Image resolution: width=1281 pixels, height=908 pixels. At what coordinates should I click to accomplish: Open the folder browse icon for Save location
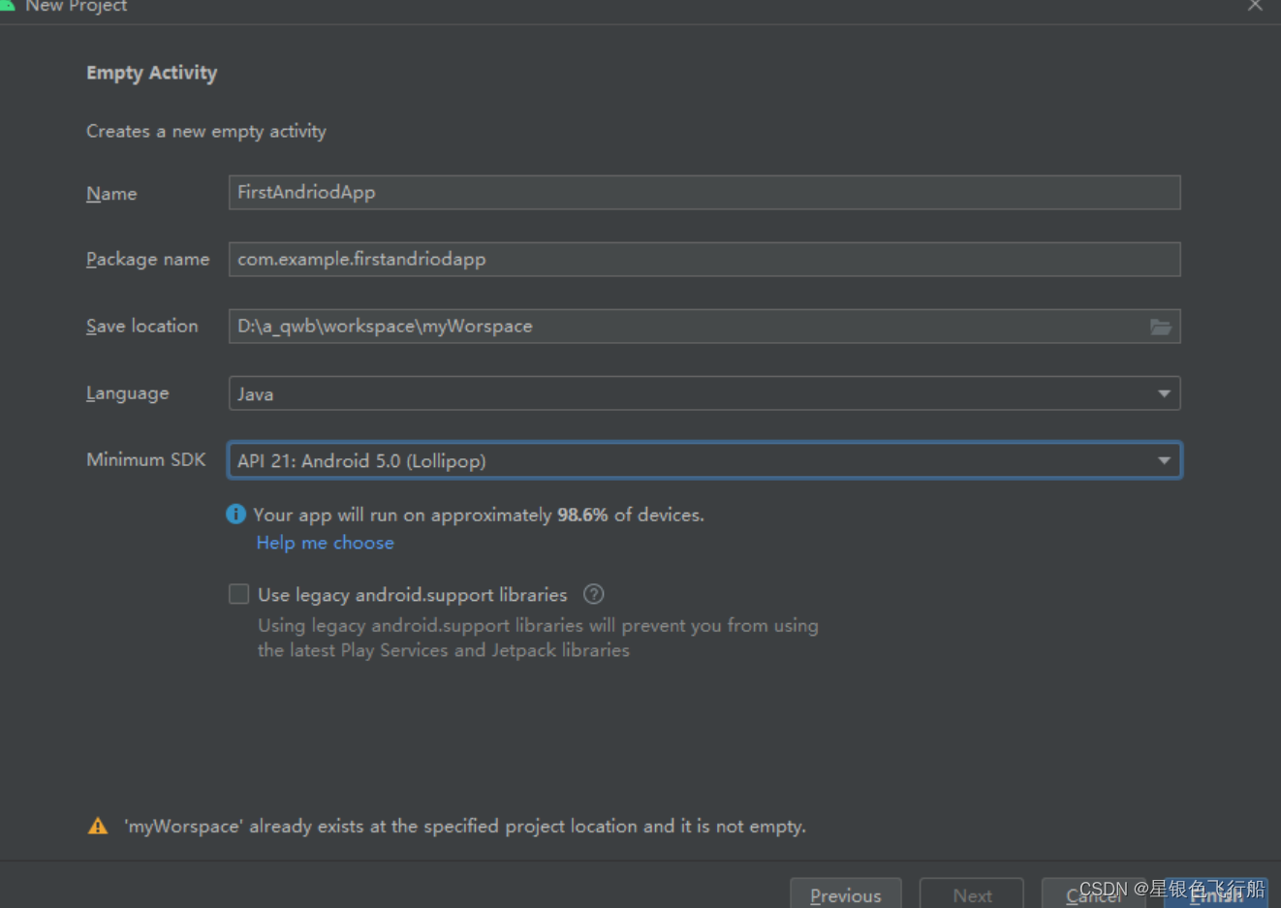click(x=1160, y=328)
